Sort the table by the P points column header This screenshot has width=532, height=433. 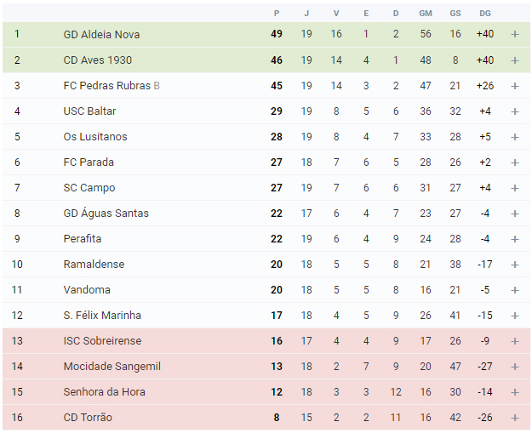(x=277, y=14)
